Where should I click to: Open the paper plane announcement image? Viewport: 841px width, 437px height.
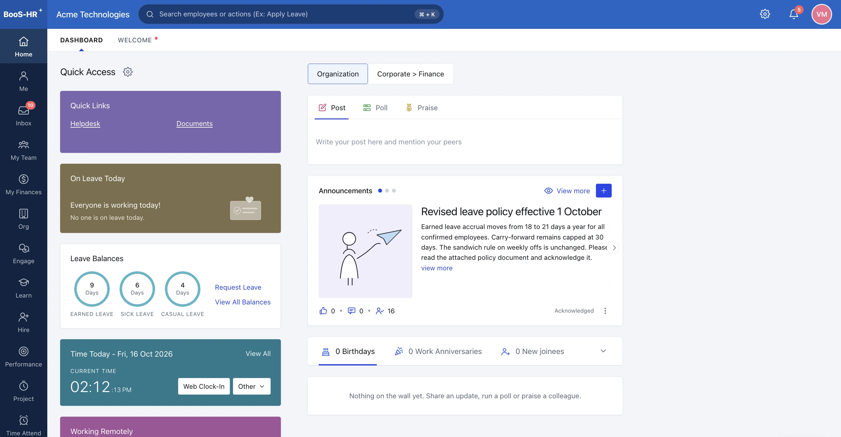point(365,251)
